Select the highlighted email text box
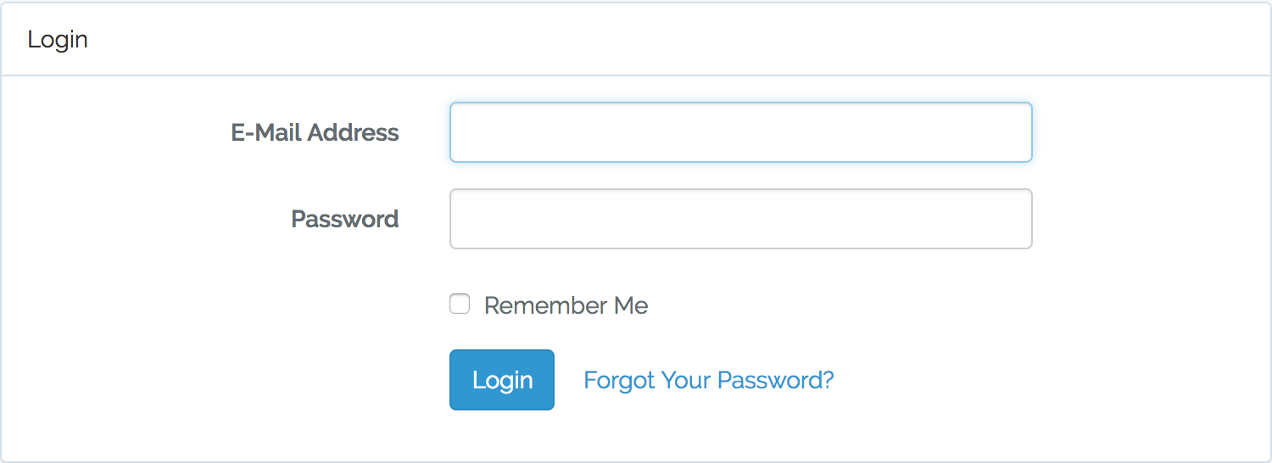 tap(740, 132)
